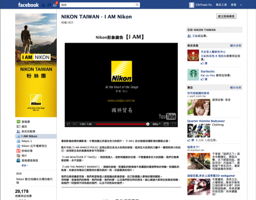Viewport: 256px width, 200px height.
Task: Open the i-part.com.tw ad title
Action: 198,93
